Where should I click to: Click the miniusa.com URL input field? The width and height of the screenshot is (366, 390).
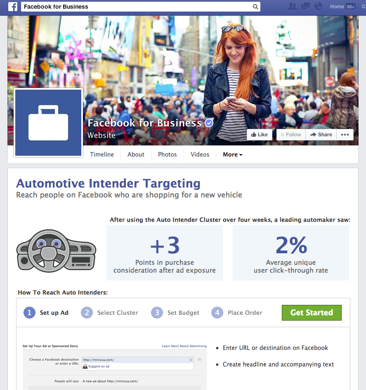point(138,360)
